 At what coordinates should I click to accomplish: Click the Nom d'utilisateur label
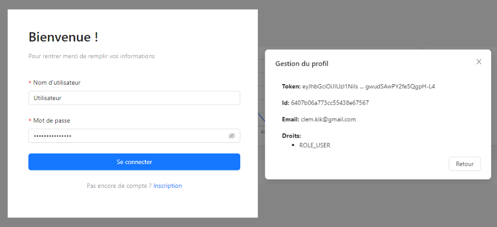57,83
